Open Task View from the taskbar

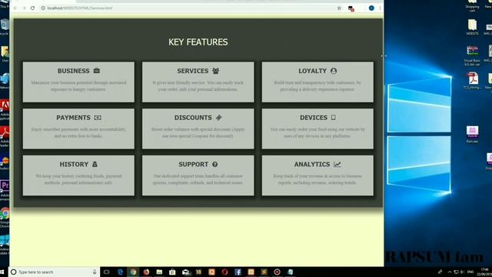pyautogui.click(x=106, y=272)
